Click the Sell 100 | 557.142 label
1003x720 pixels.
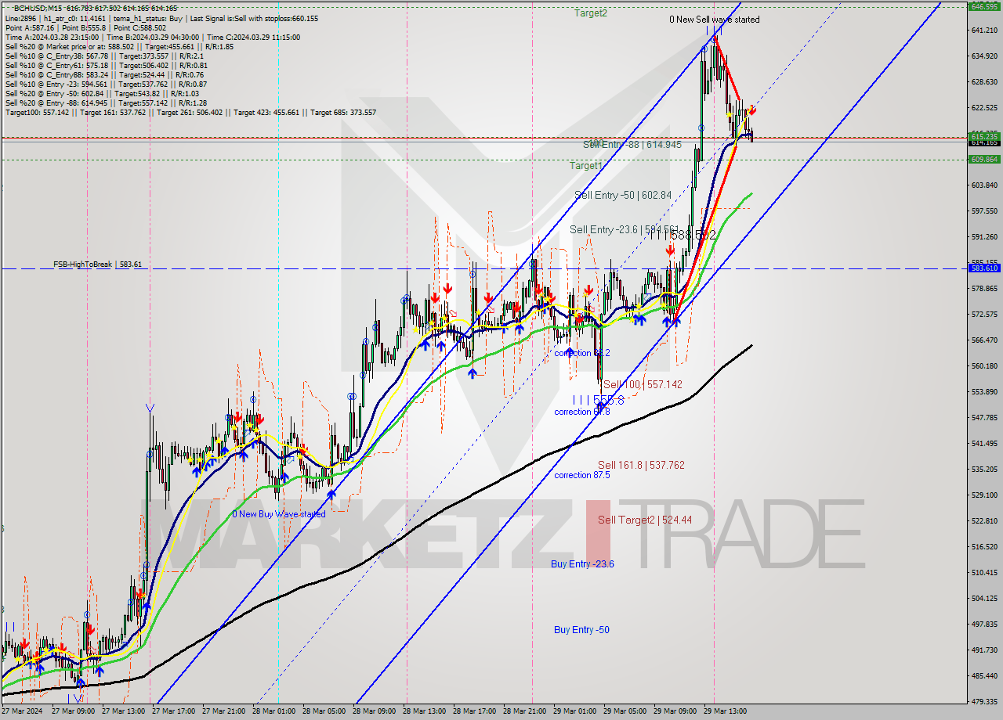643,384
